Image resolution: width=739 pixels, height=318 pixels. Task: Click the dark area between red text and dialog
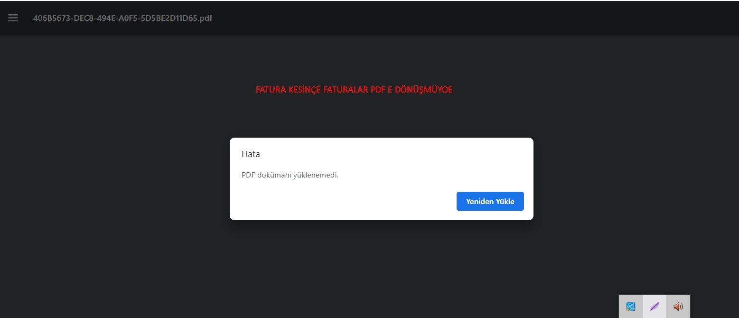click(x=380, y=116)
